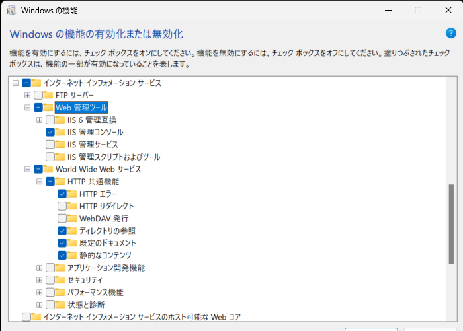Click folder icon beside WebDAV 発行
Screen dimensions: 463x331
tap(71, 218)
